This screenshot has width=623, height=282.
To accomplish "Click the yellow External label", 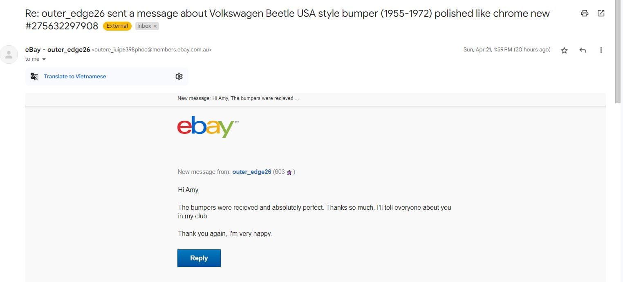I will tap(117, 26).
